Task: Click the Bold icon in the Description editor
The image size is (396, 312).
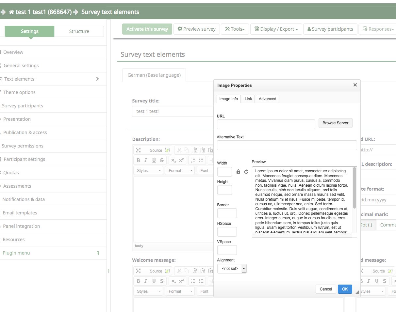Action: 138,160
